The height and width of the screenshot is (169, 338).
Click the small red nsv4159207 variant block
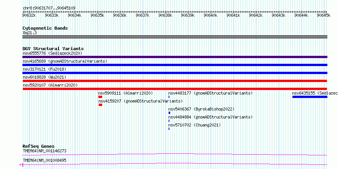click(x=101, y=105)
